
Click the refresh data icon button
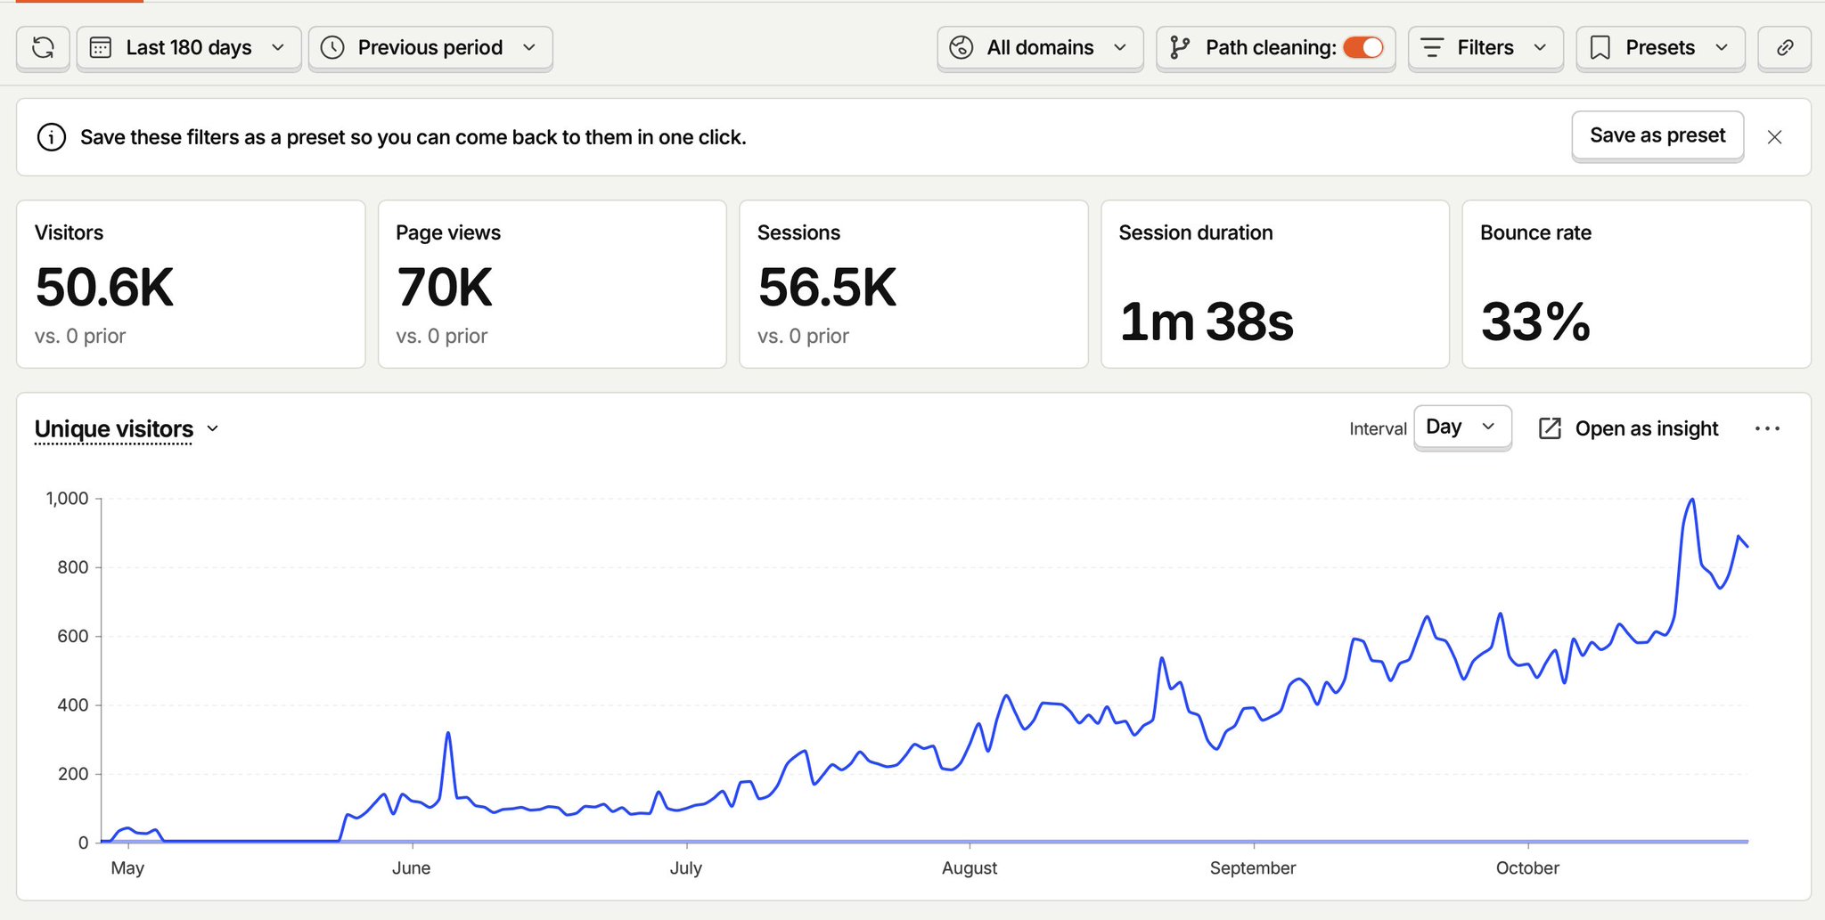tap(43, 48)
